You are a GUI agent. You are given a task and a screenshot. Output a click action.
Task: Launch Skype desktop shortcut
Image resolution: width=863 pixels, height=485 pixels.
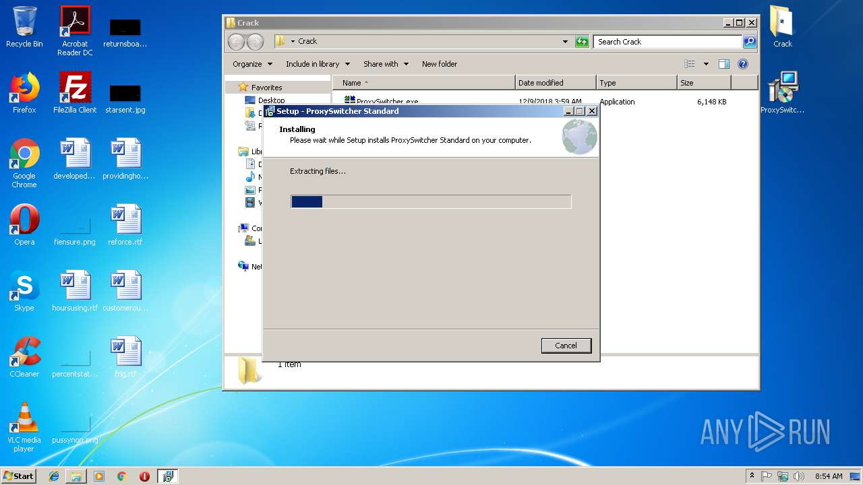[x=24, y=291]
